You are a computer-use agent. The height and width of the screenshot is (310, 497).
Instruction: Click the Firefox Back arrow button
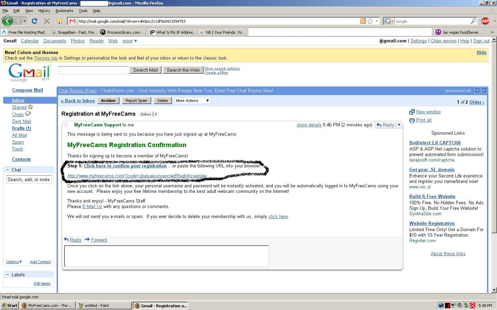click(8, 21)
